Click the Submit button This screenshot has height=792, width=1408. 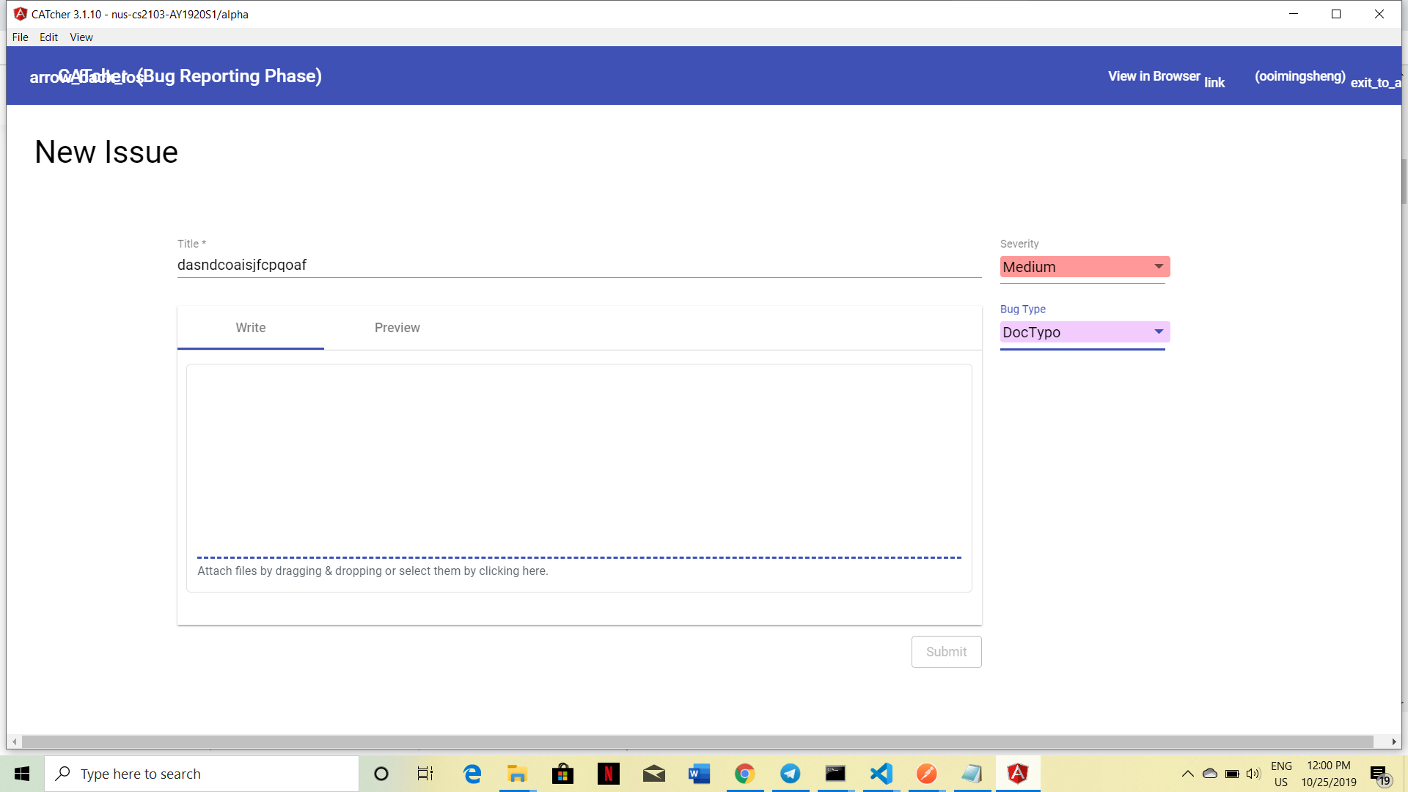pos(946,652)
